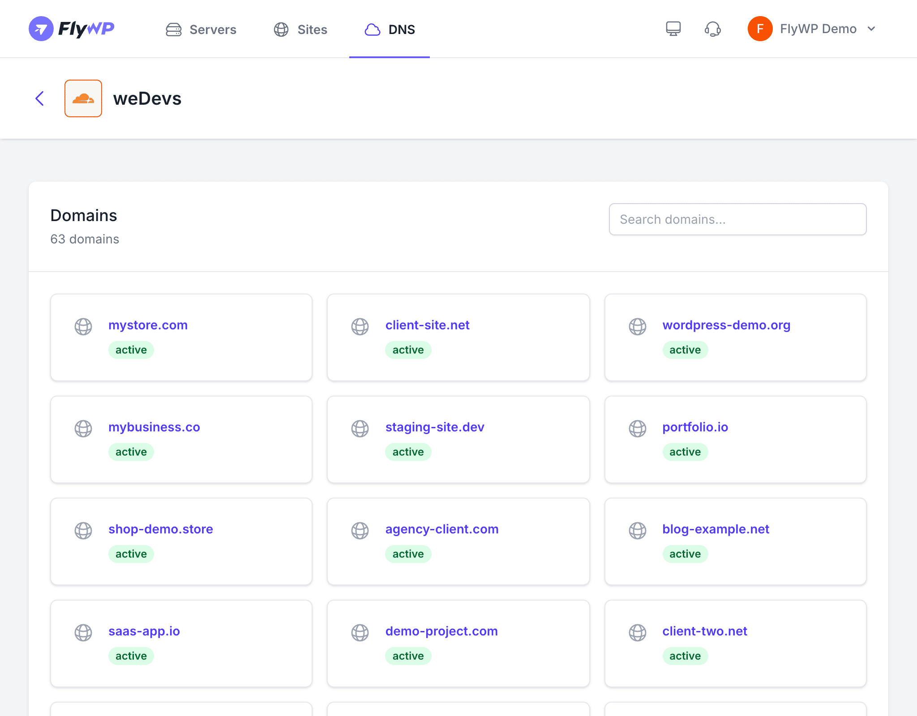Click the weDevs provider title
Viewport: 917px width, 716px height.
pyautogui.click(x=147, y=98)
